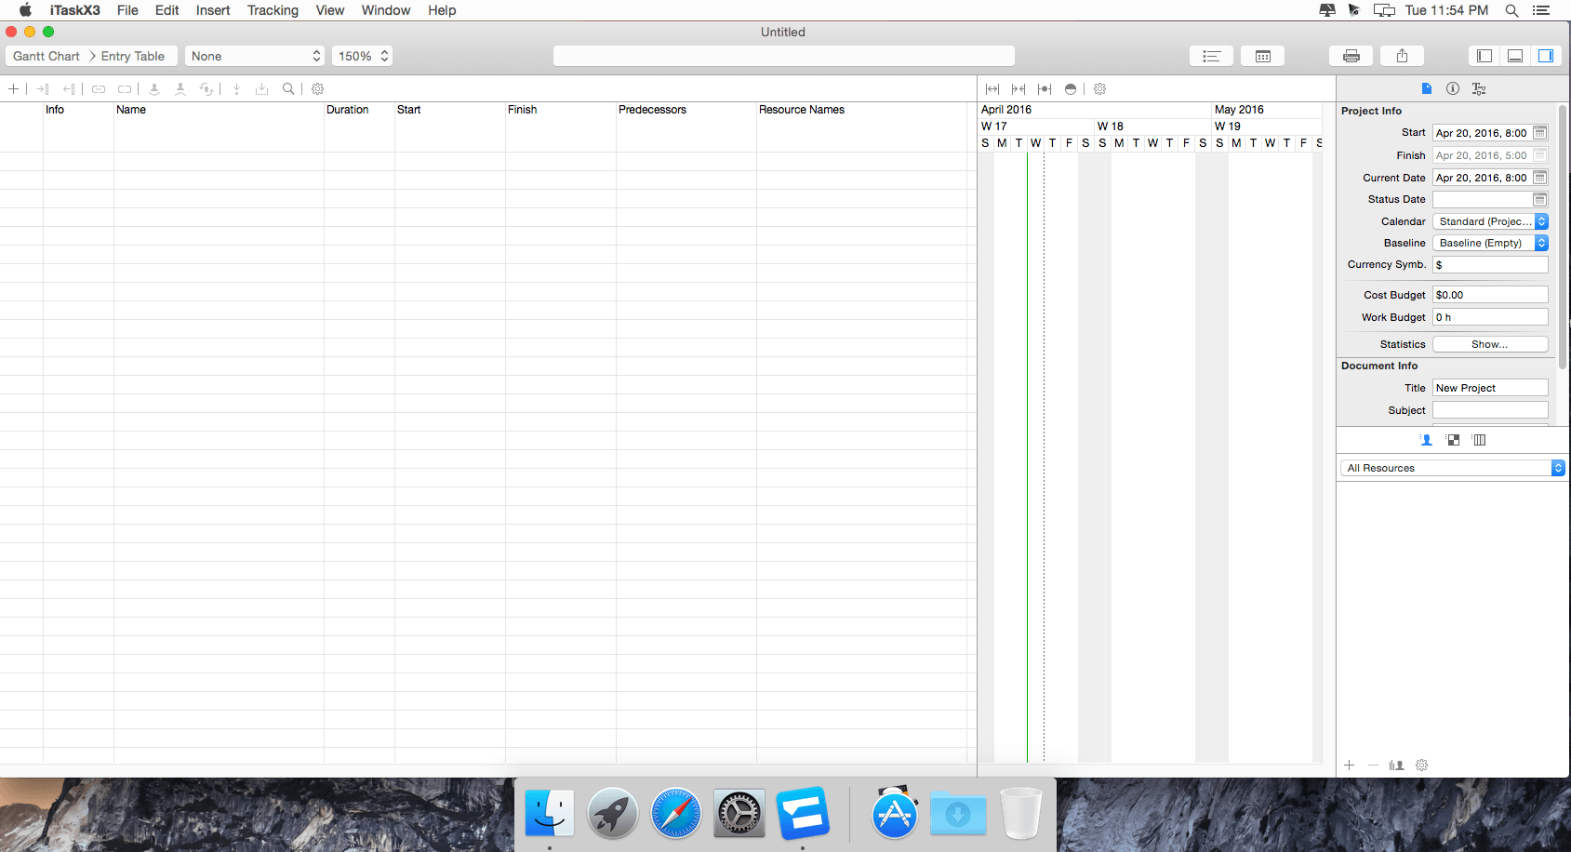Open the All Resources dropdown
1571x852 pixels.
[1452, 468]
